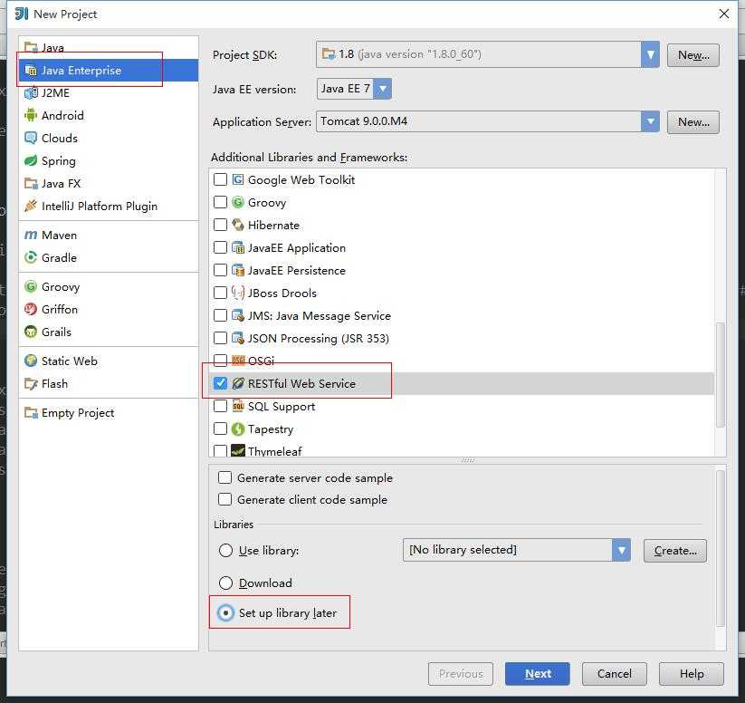Click the Flash project icon

pyautogui.click(x=31, y=383)
